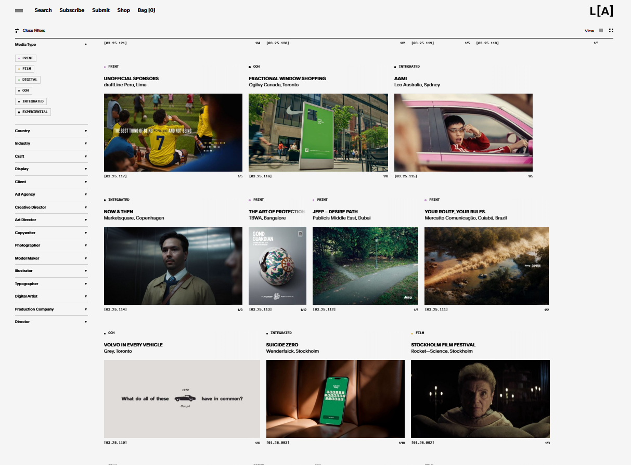Collapse the Media Type filter section
631x465 pixels.
click(x=86, y=45)
